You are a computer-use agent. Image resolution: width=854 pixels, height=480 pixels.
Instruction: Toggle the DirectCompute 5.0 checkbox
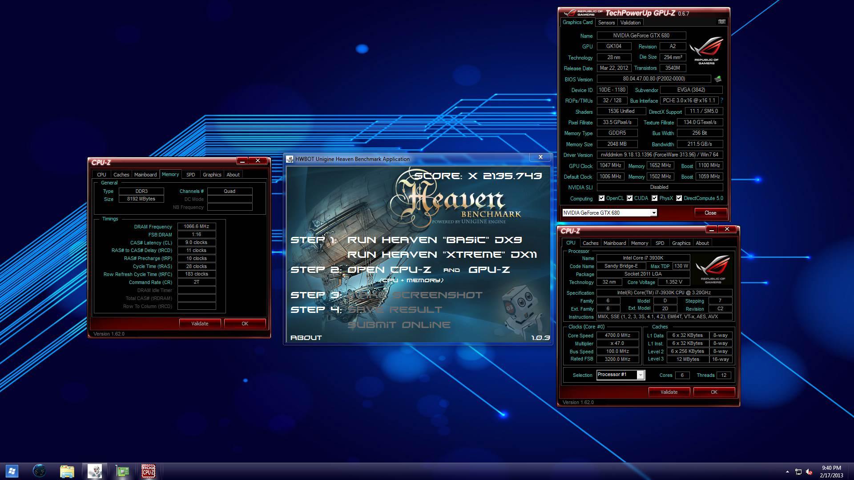click(x=679, y=198)
